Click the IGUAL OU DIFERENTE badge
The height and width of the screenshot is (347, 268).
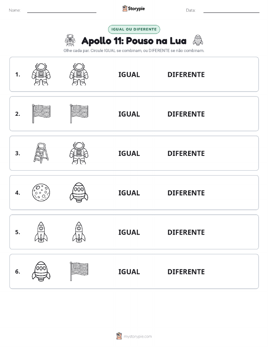point(134,29)
